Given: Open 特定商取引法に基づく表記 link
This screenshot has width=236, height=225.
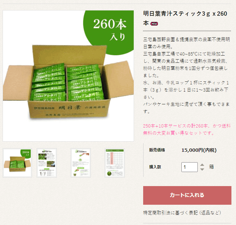Looking at the screenshot, I should 182,213.
